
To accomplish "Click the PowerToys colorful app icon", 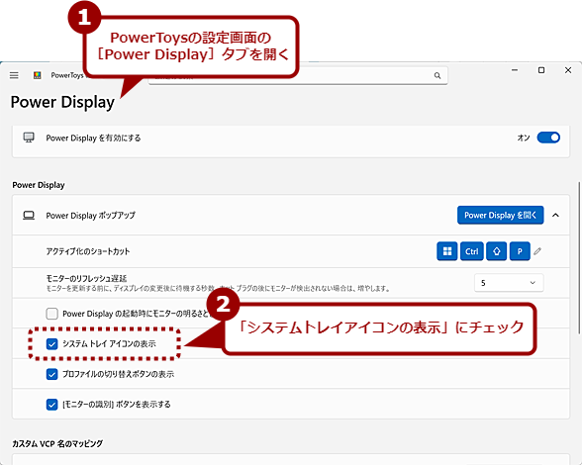I will pyautogui.click(x=38, y=75).
